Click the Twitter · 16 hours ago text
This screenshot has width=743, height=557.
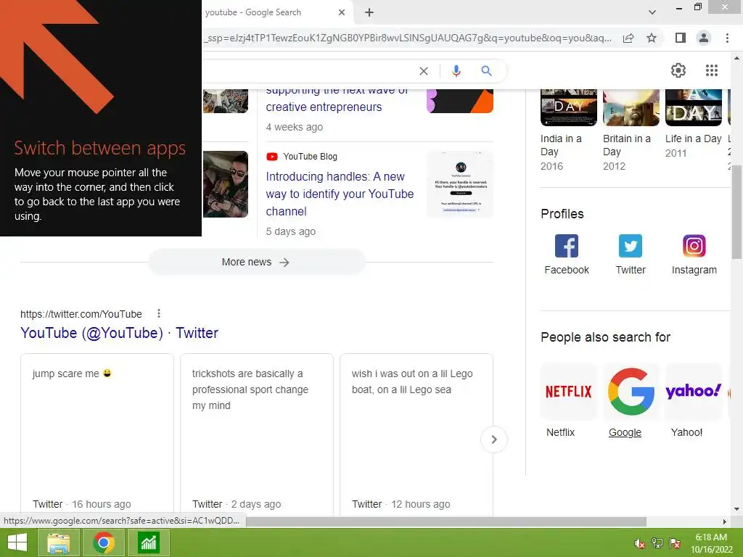(81, 504)
